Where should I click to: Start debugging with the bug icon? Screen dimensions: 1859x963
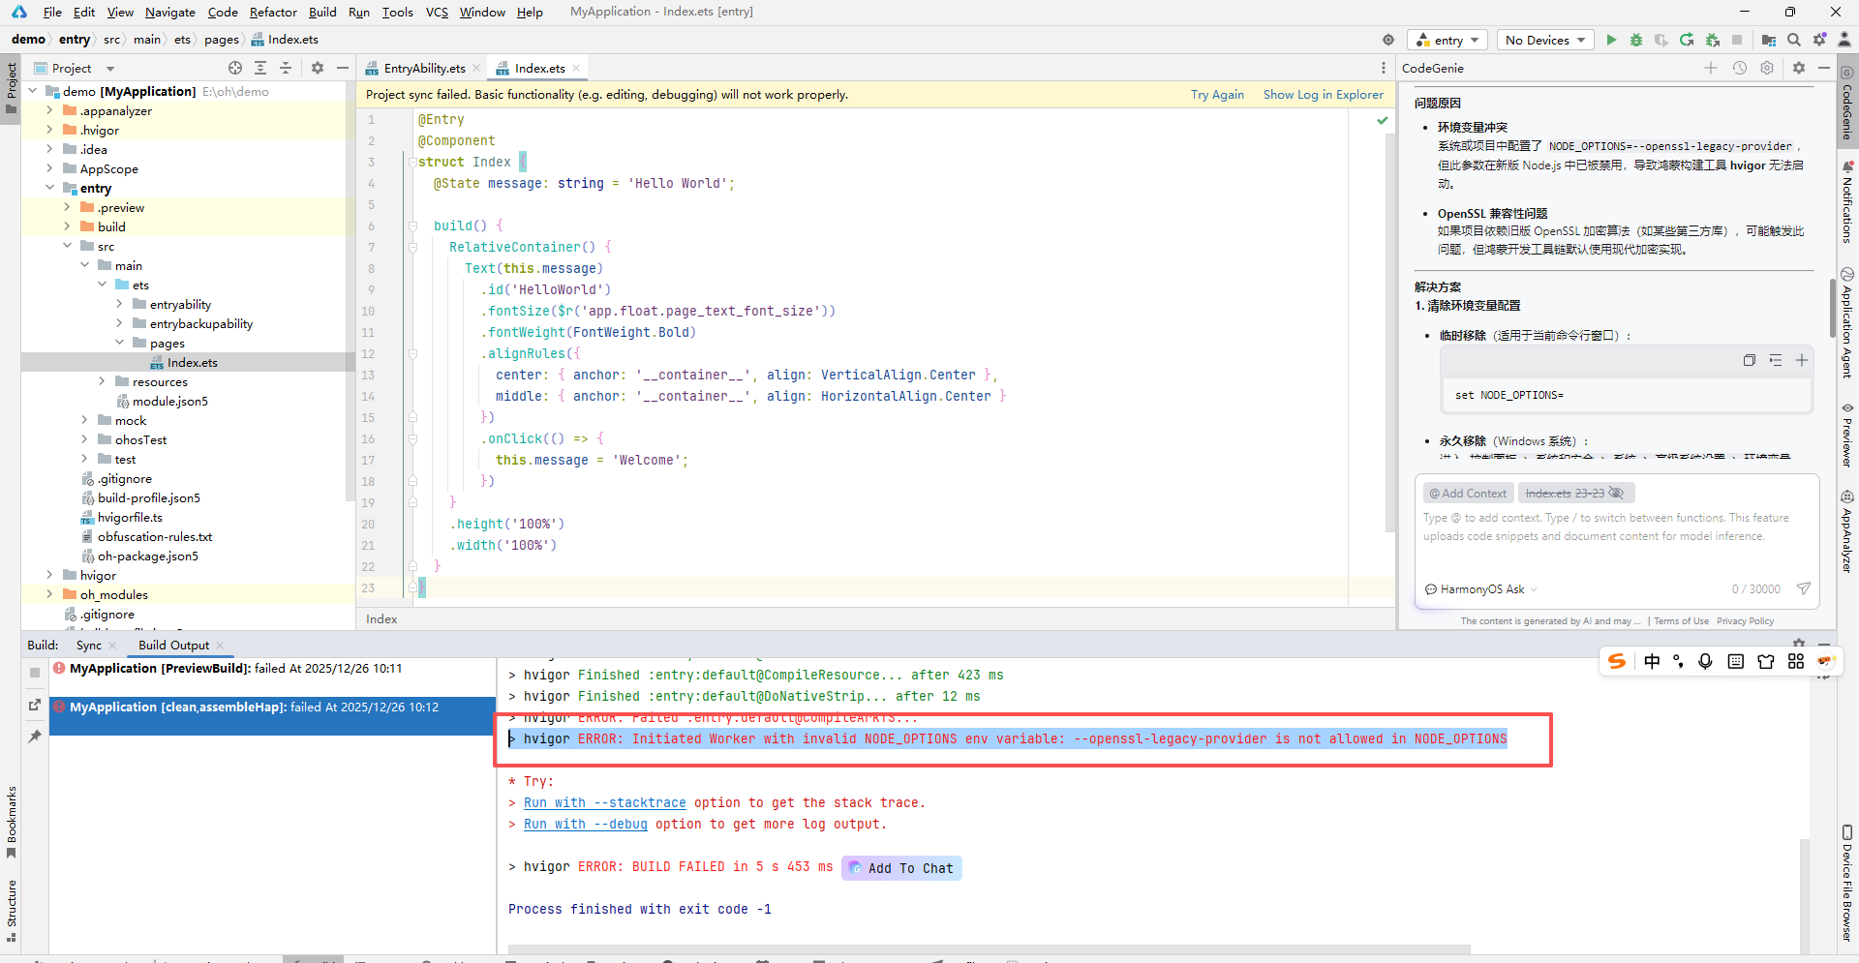(x=1636, y=40)
